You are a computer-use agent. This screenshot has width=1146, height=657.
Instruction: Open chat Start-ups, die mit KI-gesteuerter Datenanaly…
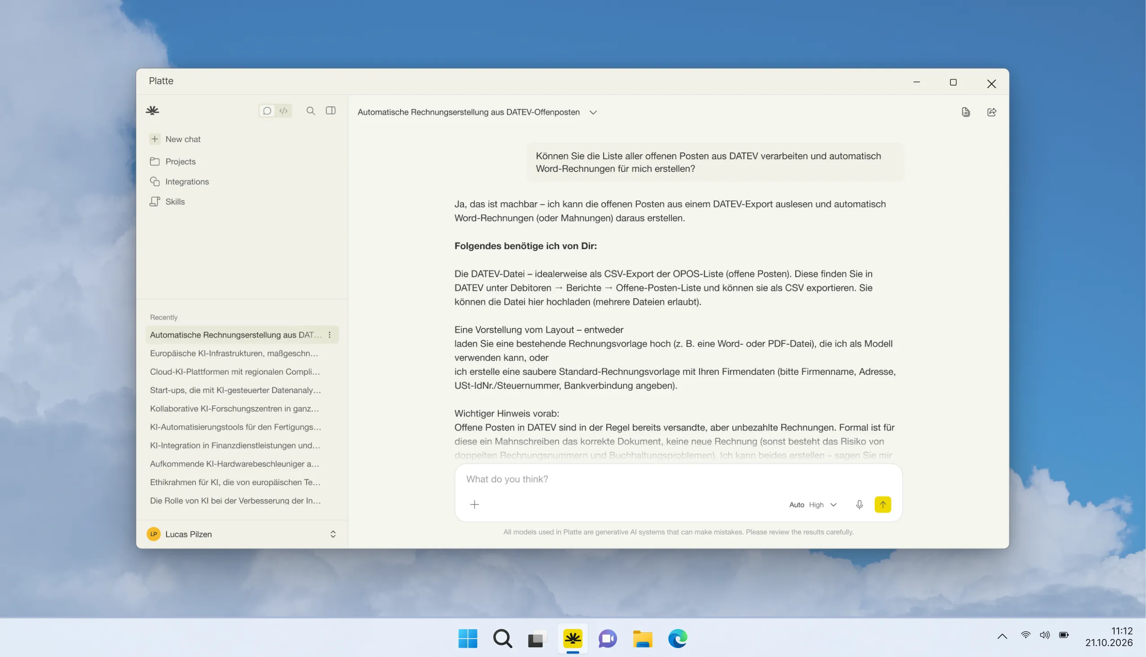(235, 390)
